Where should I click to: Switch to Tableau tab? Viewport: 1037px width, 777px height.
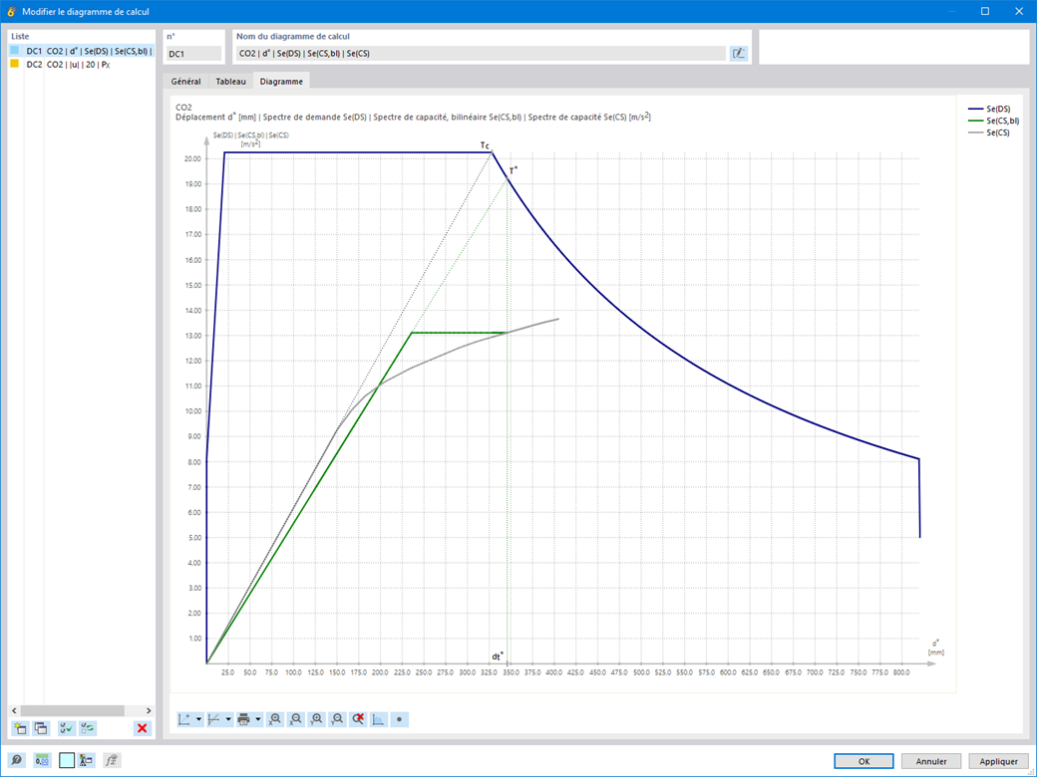[230, 82]
